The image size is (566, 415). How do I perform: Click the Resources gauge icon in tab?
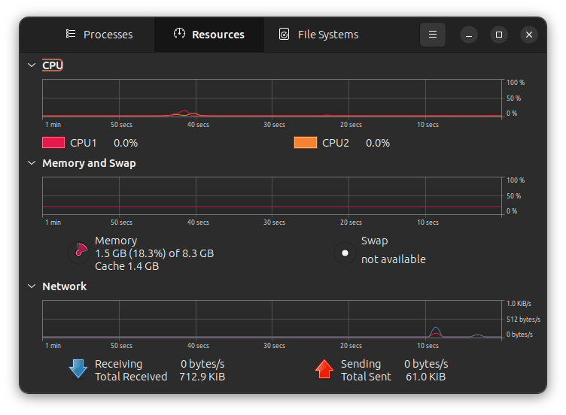[x=179, y=35]
